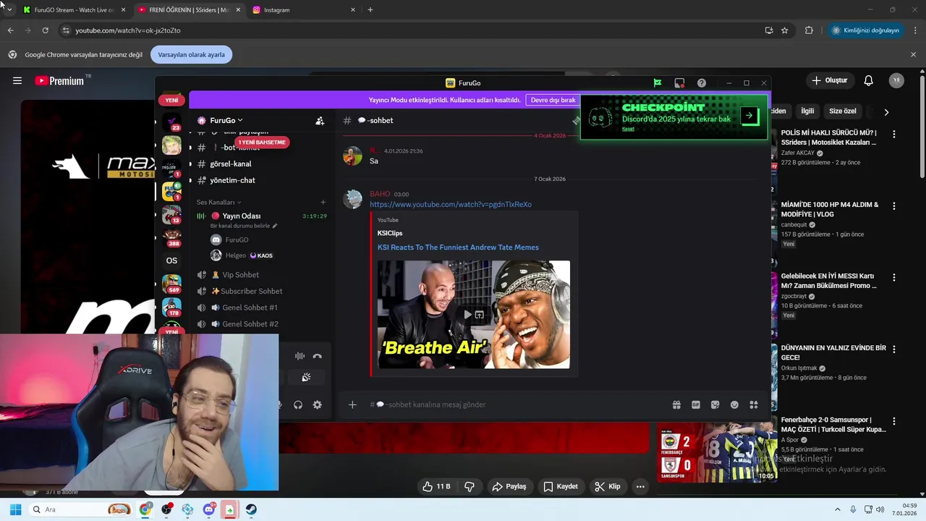Click Discord screen share icon in title bar

tap(679, 83)
